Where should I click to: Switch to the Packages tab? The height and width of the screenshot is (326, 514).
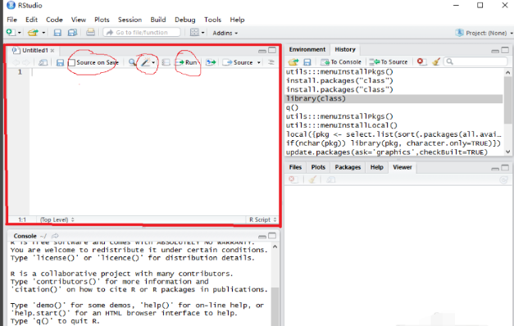coord(348,167)
